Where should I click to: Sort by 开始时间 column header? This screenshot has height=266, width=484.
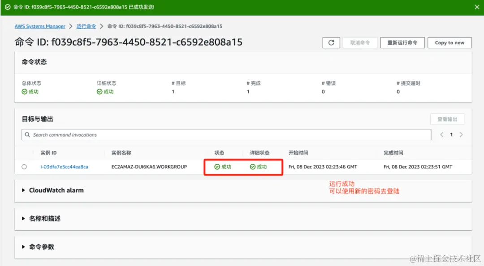point(298,153)
